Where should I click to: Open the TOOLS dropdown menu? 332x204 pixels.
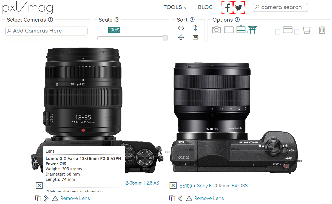(175, 7)
